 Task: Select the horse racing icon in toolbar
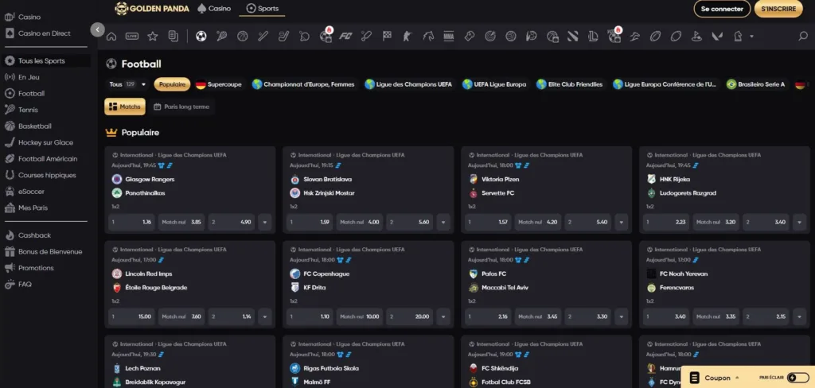point(428,37)
